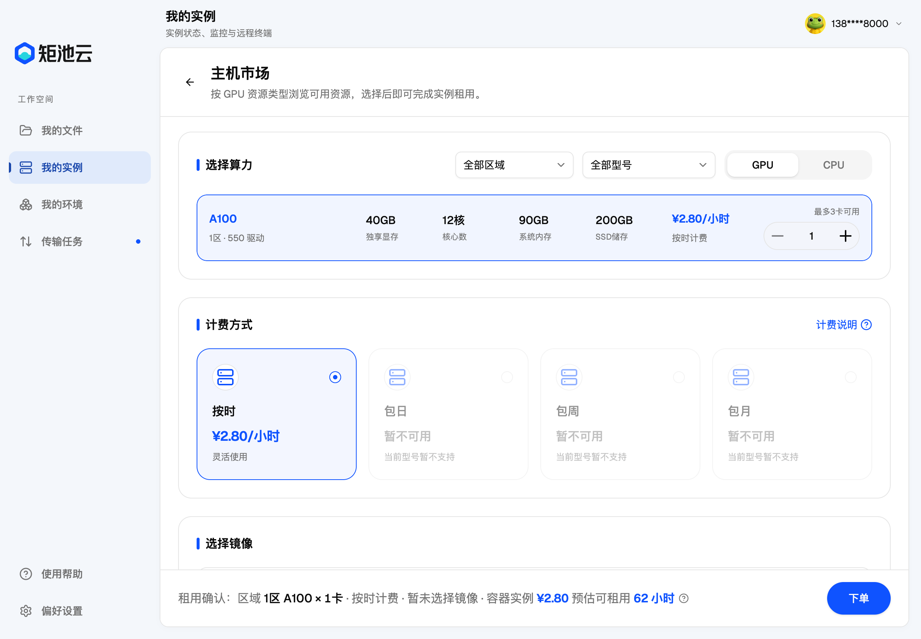Switch to the GPU toggle
The image size is (921, 639).
(762, 165)
